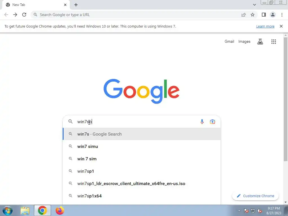The image size is (288, 216).
Task: Click the taskbar clock showing 9:17 PM
Action: click(274, 211)
